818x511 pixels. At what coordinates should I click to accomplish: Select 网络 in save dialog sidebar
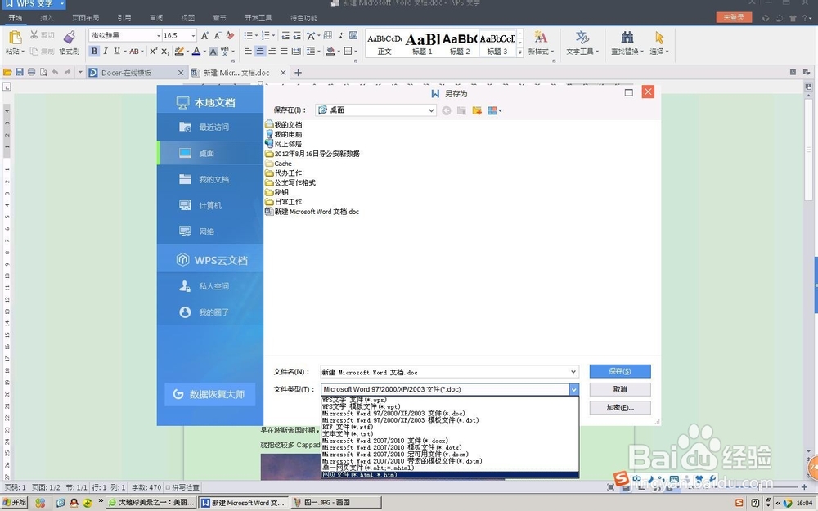pos(210,231)
